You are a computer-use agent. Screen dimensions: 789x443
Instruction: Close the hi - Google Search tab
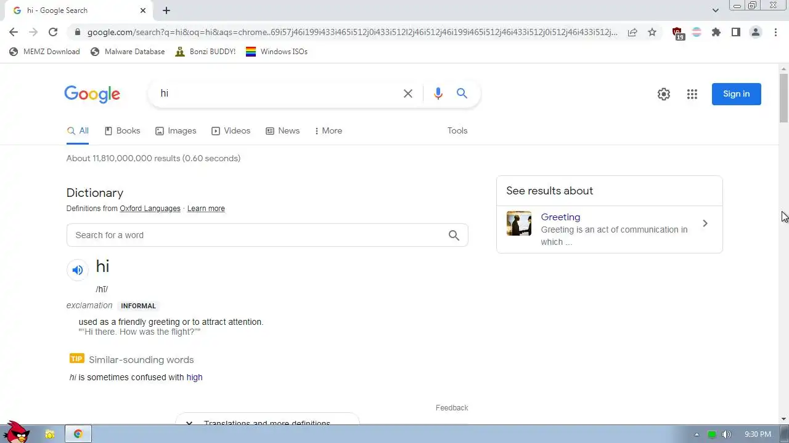click(143, 10)
